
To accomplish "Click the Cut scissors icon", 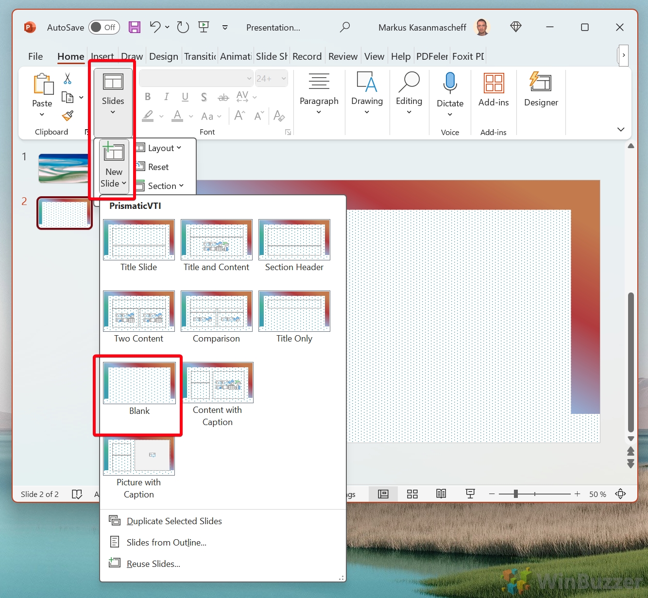I will [x=68, y=78].
